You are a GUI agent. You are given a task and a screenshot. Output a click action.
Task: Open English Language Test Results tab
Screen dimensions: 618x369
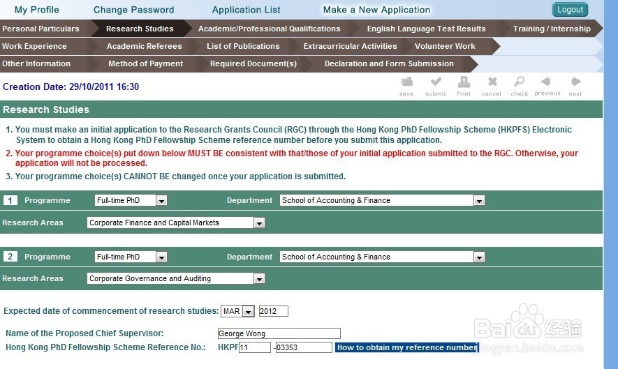pos(426,29)
